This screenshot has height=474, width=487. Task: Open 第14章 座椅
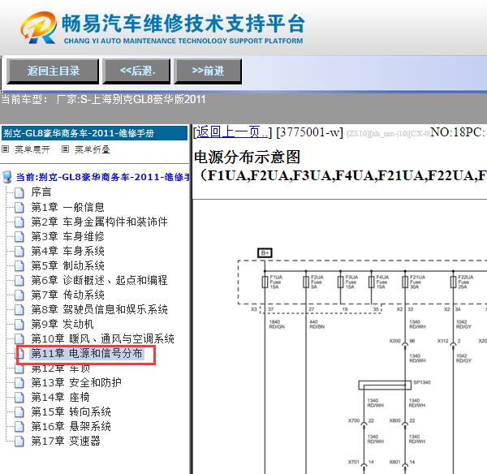click(x=60, y=397)
